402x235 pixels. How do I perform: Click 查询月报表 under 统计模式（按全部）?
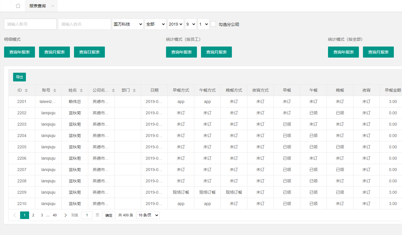click(x=378, y=52)
